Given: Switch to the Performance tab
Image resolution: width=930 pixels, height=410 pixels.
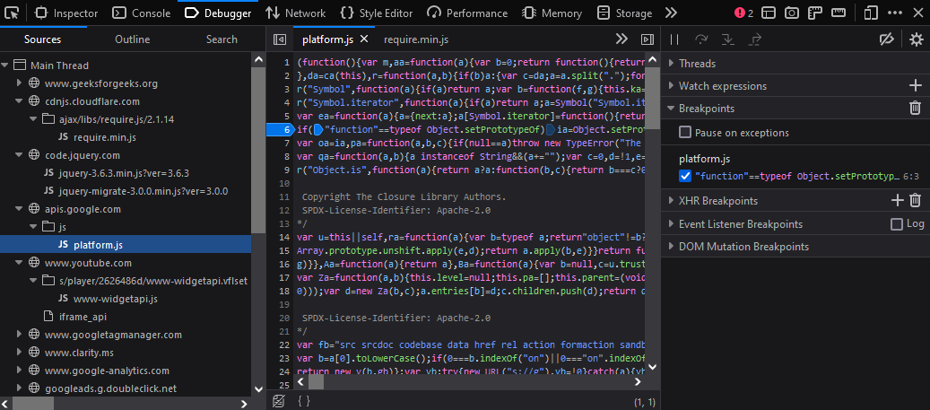Looking at the screenshot, I should (467, 13).
